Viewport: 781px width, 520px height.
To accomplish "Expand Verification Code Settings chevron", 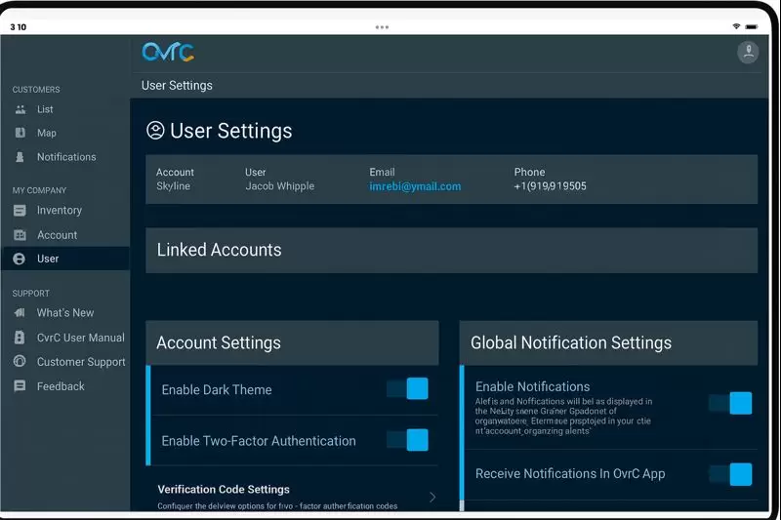I will pyautogui.click(x=432, y=497).
